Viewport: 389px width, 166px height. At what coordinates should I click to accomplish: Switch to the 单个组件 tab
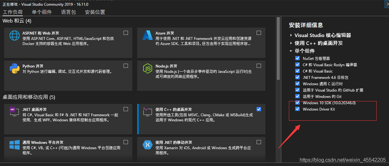(x=42, y=12)
